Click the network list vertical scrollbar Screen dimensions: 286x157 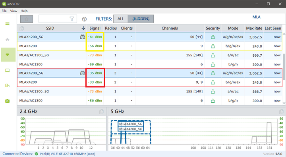(x=284, y=69)
